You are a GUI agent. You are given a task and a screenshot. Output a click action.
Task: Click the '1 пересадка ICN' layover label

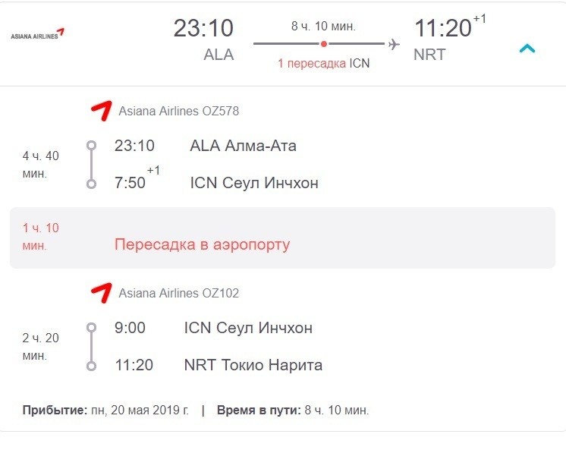point(324,63)
